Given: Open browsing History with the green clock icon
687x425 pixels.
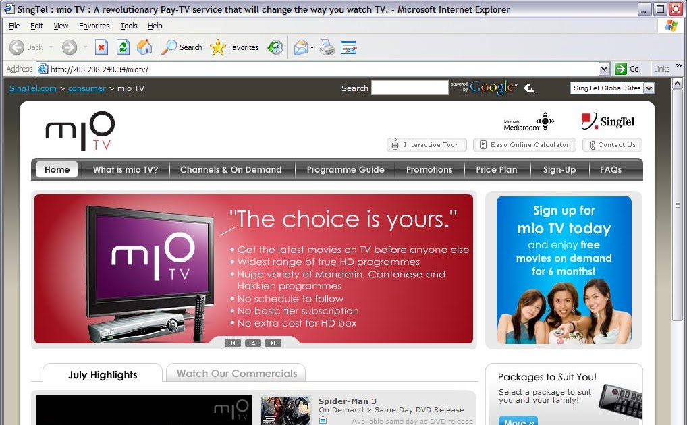Looking at the screenshot, I should (275, 47).
